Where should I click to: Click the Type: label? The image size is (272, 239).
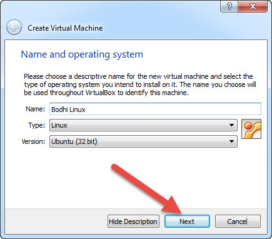tap(36, 125)
